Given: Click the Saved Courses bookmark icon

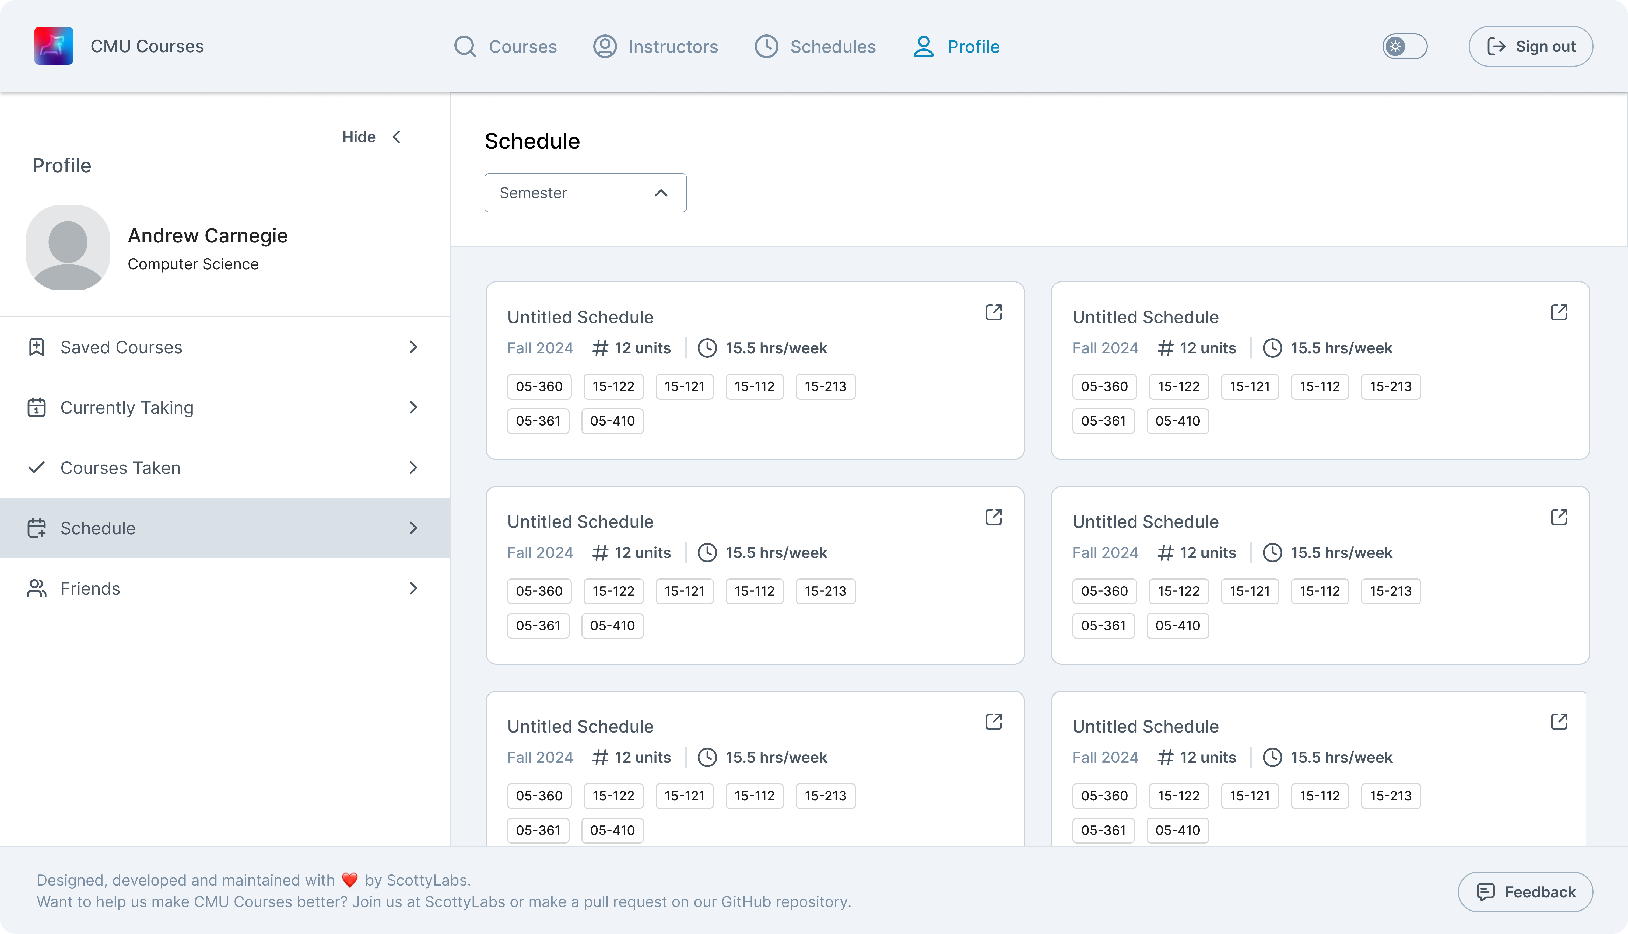Looking at the screenshot, I should 37,347.
